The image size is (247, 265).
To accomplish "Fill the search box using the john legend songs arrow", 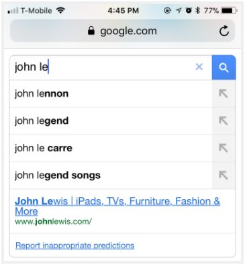I will pyautogui.click(x=224, y=176).
